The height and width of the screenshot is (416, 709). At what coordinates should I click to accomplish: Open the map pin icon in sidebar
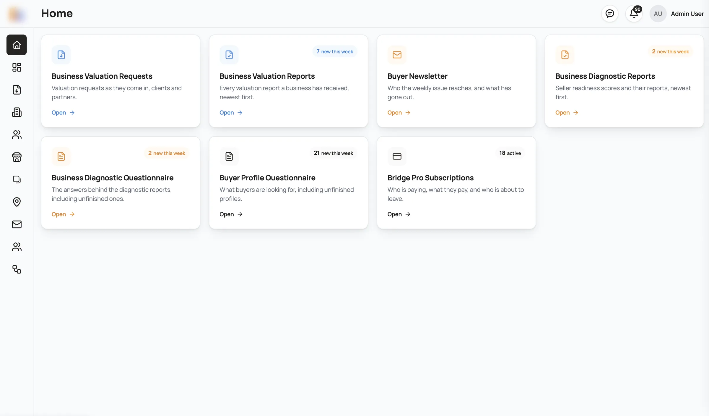[x=17, y=202]
